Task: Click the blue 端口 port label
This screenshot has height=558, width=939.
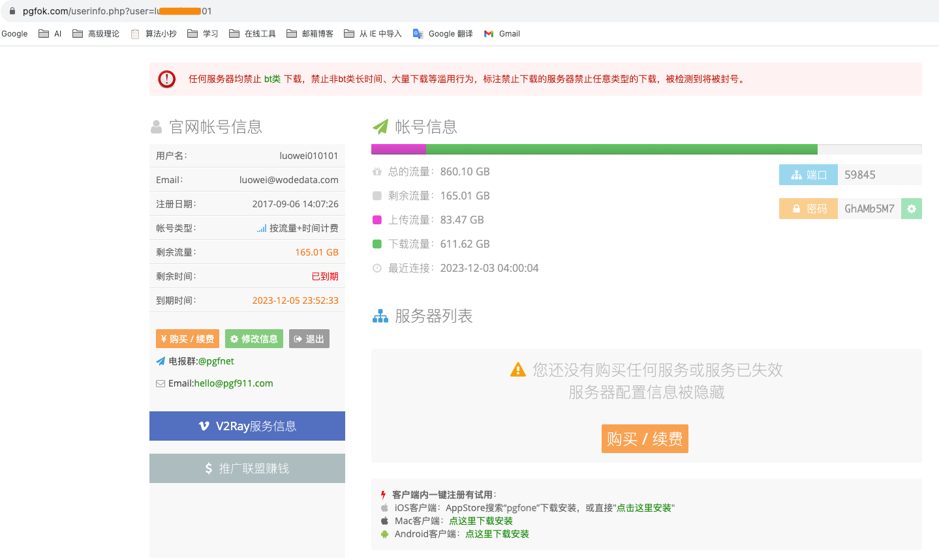Action: tap(808, 175)
